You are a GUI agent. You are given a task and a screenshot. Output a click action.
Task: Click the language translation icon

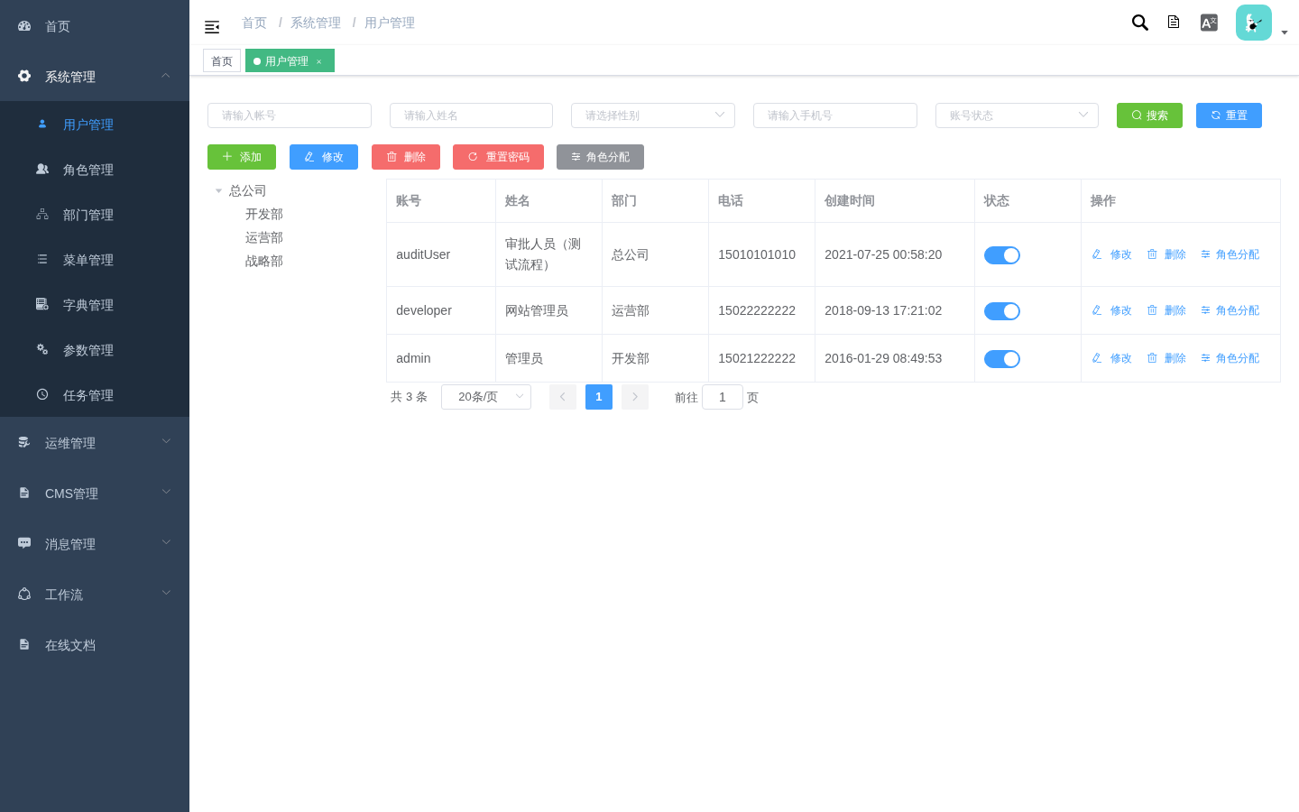(1209, 23)
